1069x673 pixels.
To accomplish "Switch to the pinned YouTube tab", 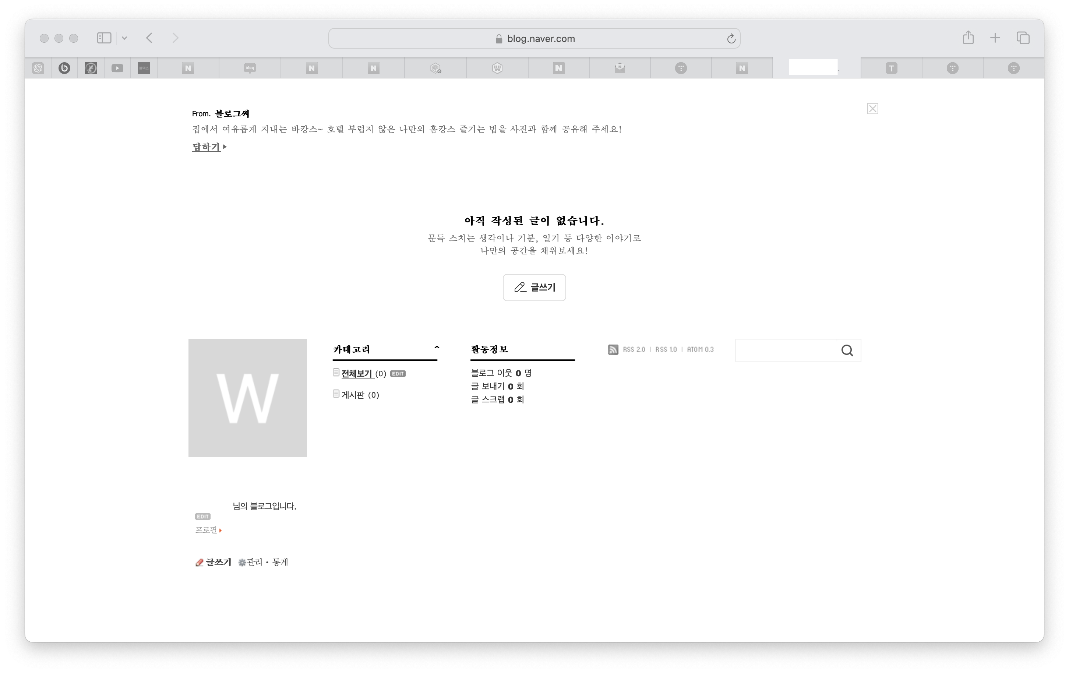I will [x=117, y=68].
